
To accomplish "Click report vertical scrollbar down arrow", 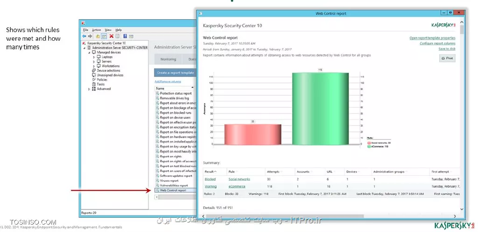I will coord(462,209).
